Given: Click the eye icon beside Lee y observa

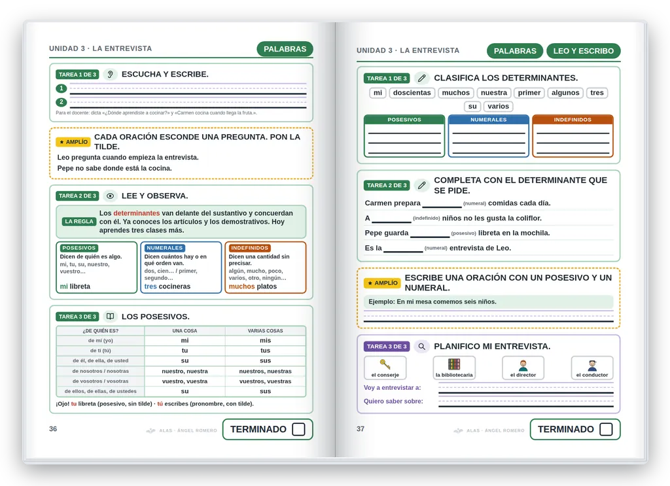Looking at the screenshot, I should click(x=110, y=196).
